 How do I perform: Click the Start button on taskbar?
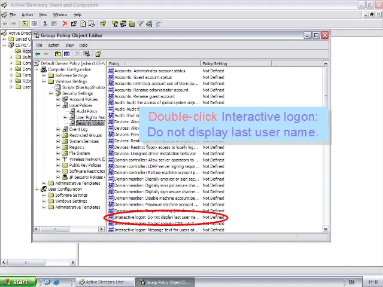click(18, 282)
